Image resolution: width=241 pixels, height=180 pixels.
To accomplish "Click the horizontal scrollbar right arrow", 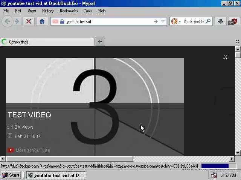I will tap(232, 159).
